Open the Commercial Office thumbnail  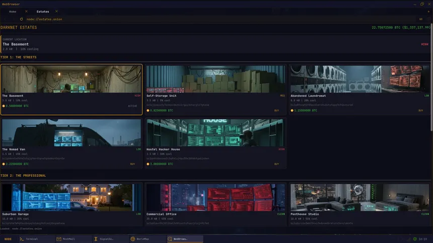point(216,197)
